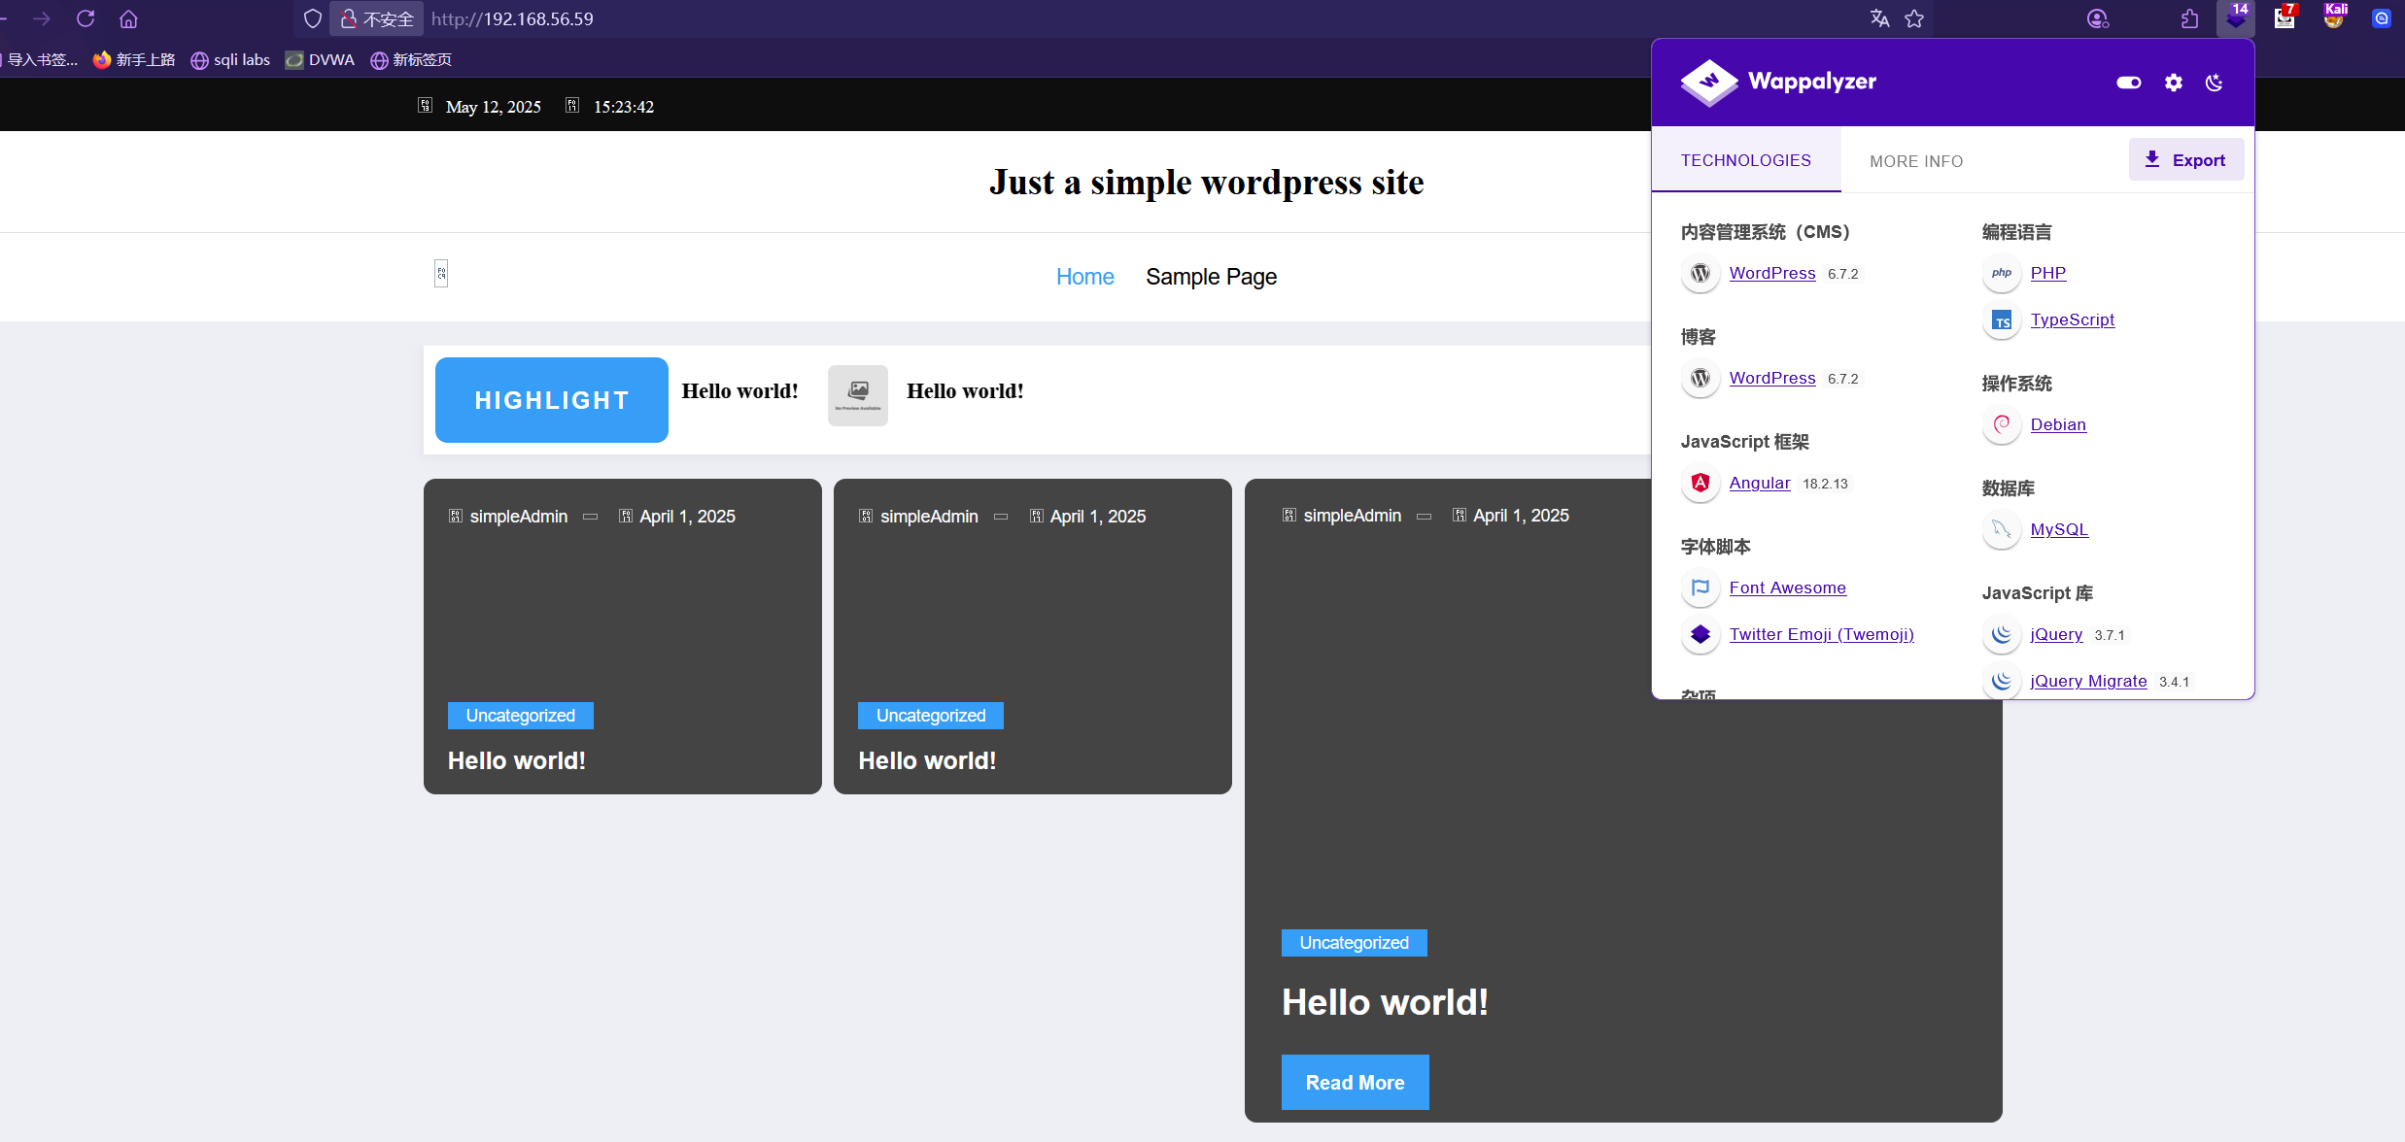Click the Export button
Screen dimensions: 2405x1142
(2185, 160)
